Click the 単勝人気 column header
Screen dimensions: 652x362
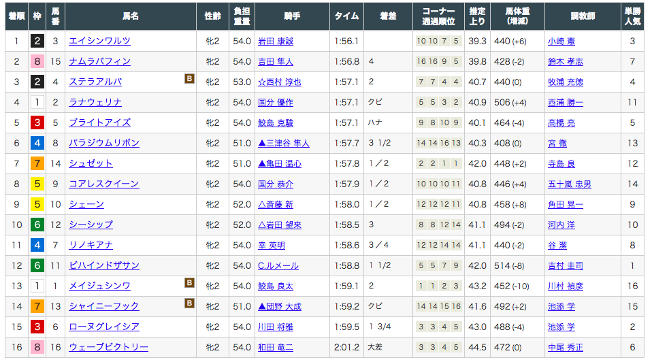point(632,16)
